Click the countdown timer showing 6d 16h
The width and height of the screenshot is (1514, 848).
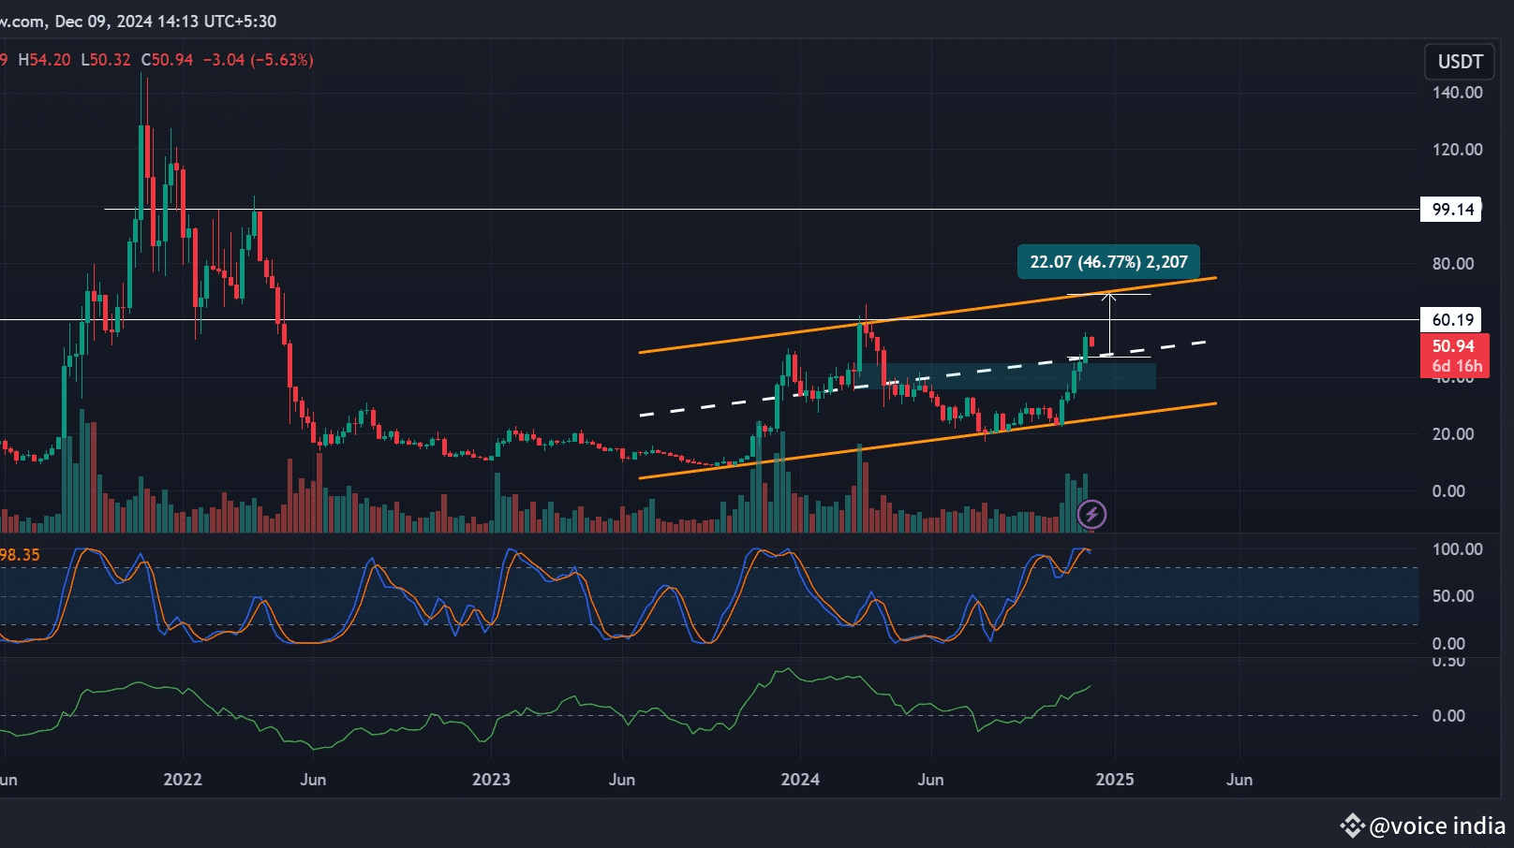(1455, 367)
